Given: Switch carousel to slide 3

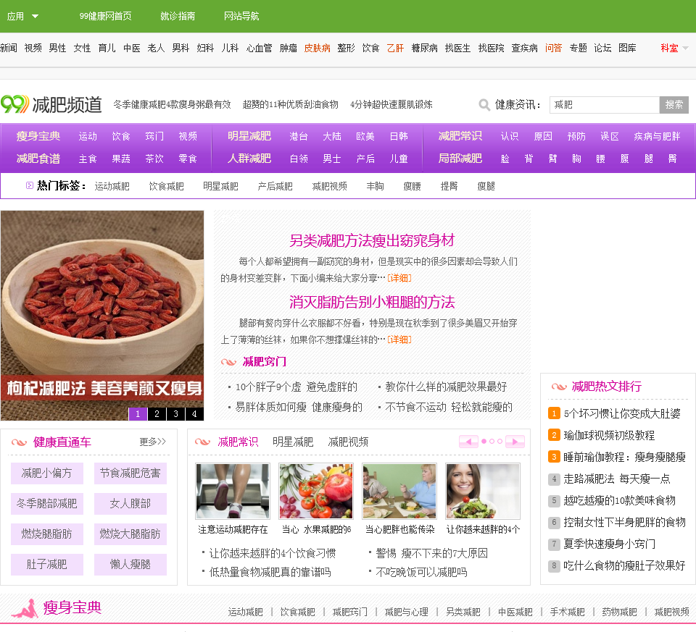Looking at the screenshot, I should (175, 414).
